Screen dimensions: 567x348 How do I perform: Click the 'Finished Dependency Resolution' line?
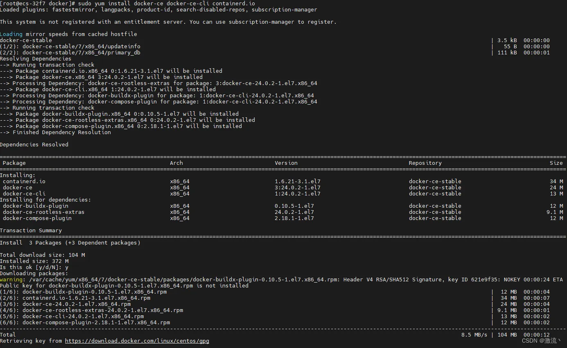pos(61,132)
